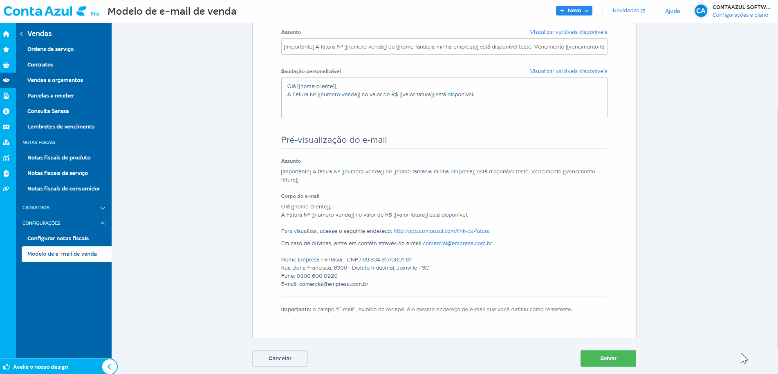Open the document invoice icon in sidebar
Image resolution: width=778 pixels, height=374 pixels.
tap(6, 96)
